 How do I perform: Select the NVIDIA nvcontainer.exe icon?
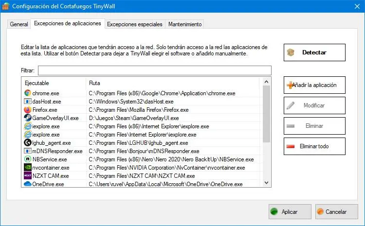(27, 168)
